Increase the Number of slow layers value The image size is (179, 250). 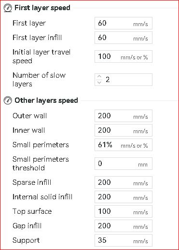[99, 77]
